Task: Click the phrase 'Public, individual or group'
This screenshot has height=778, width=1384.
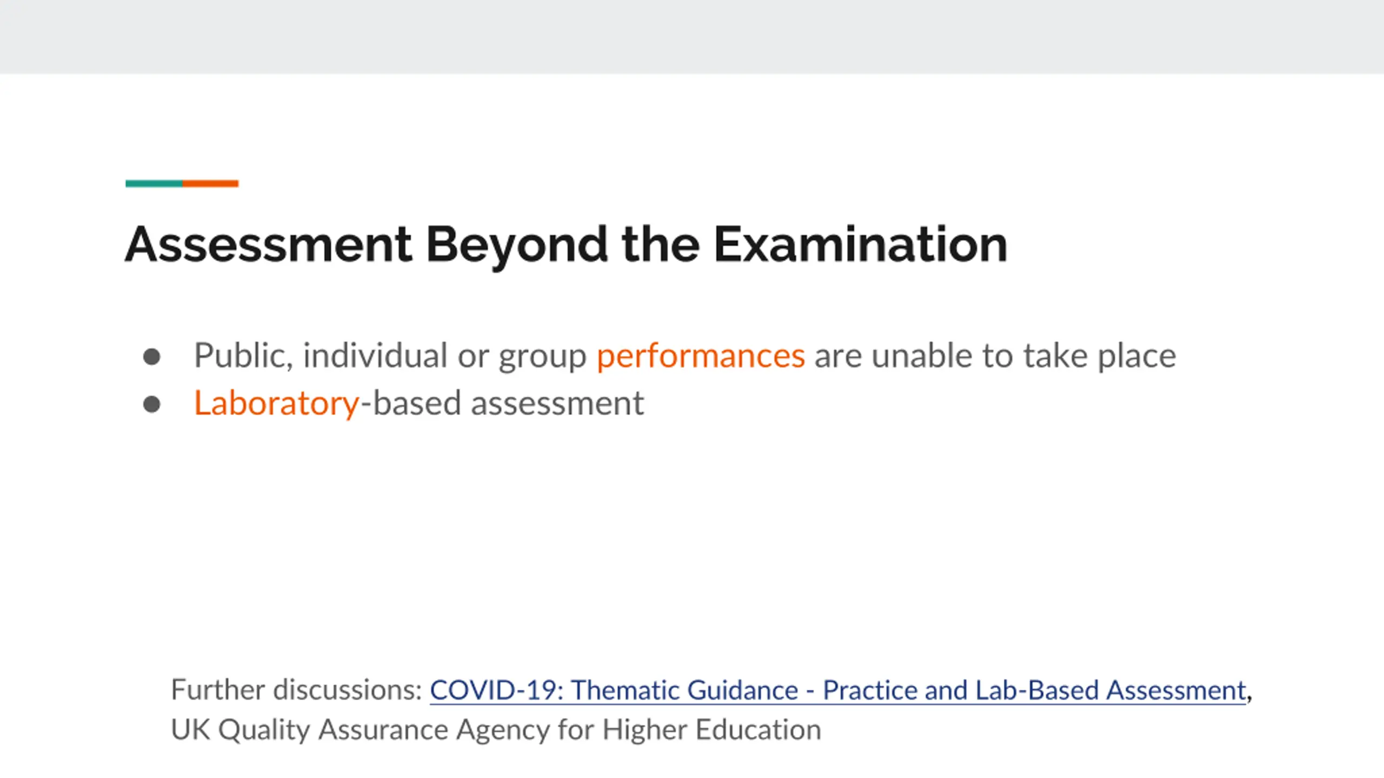Action: pos(390,356)
